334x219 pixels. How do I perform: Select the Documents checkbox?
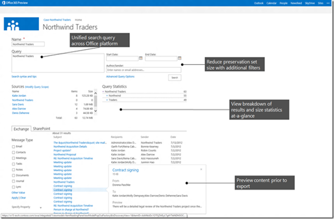point(13,176)
